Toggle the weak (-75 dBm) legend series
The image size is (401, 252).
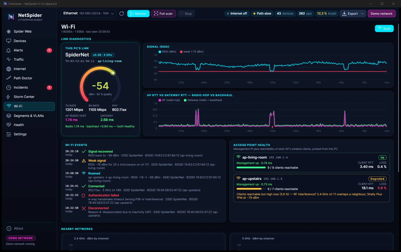pos(192,52)
